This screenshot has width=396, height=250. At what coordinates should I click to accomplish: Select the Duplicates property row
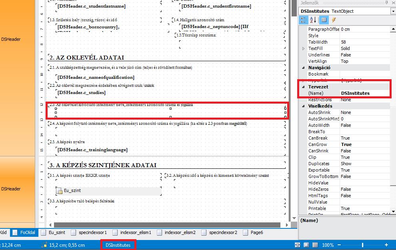348,164
